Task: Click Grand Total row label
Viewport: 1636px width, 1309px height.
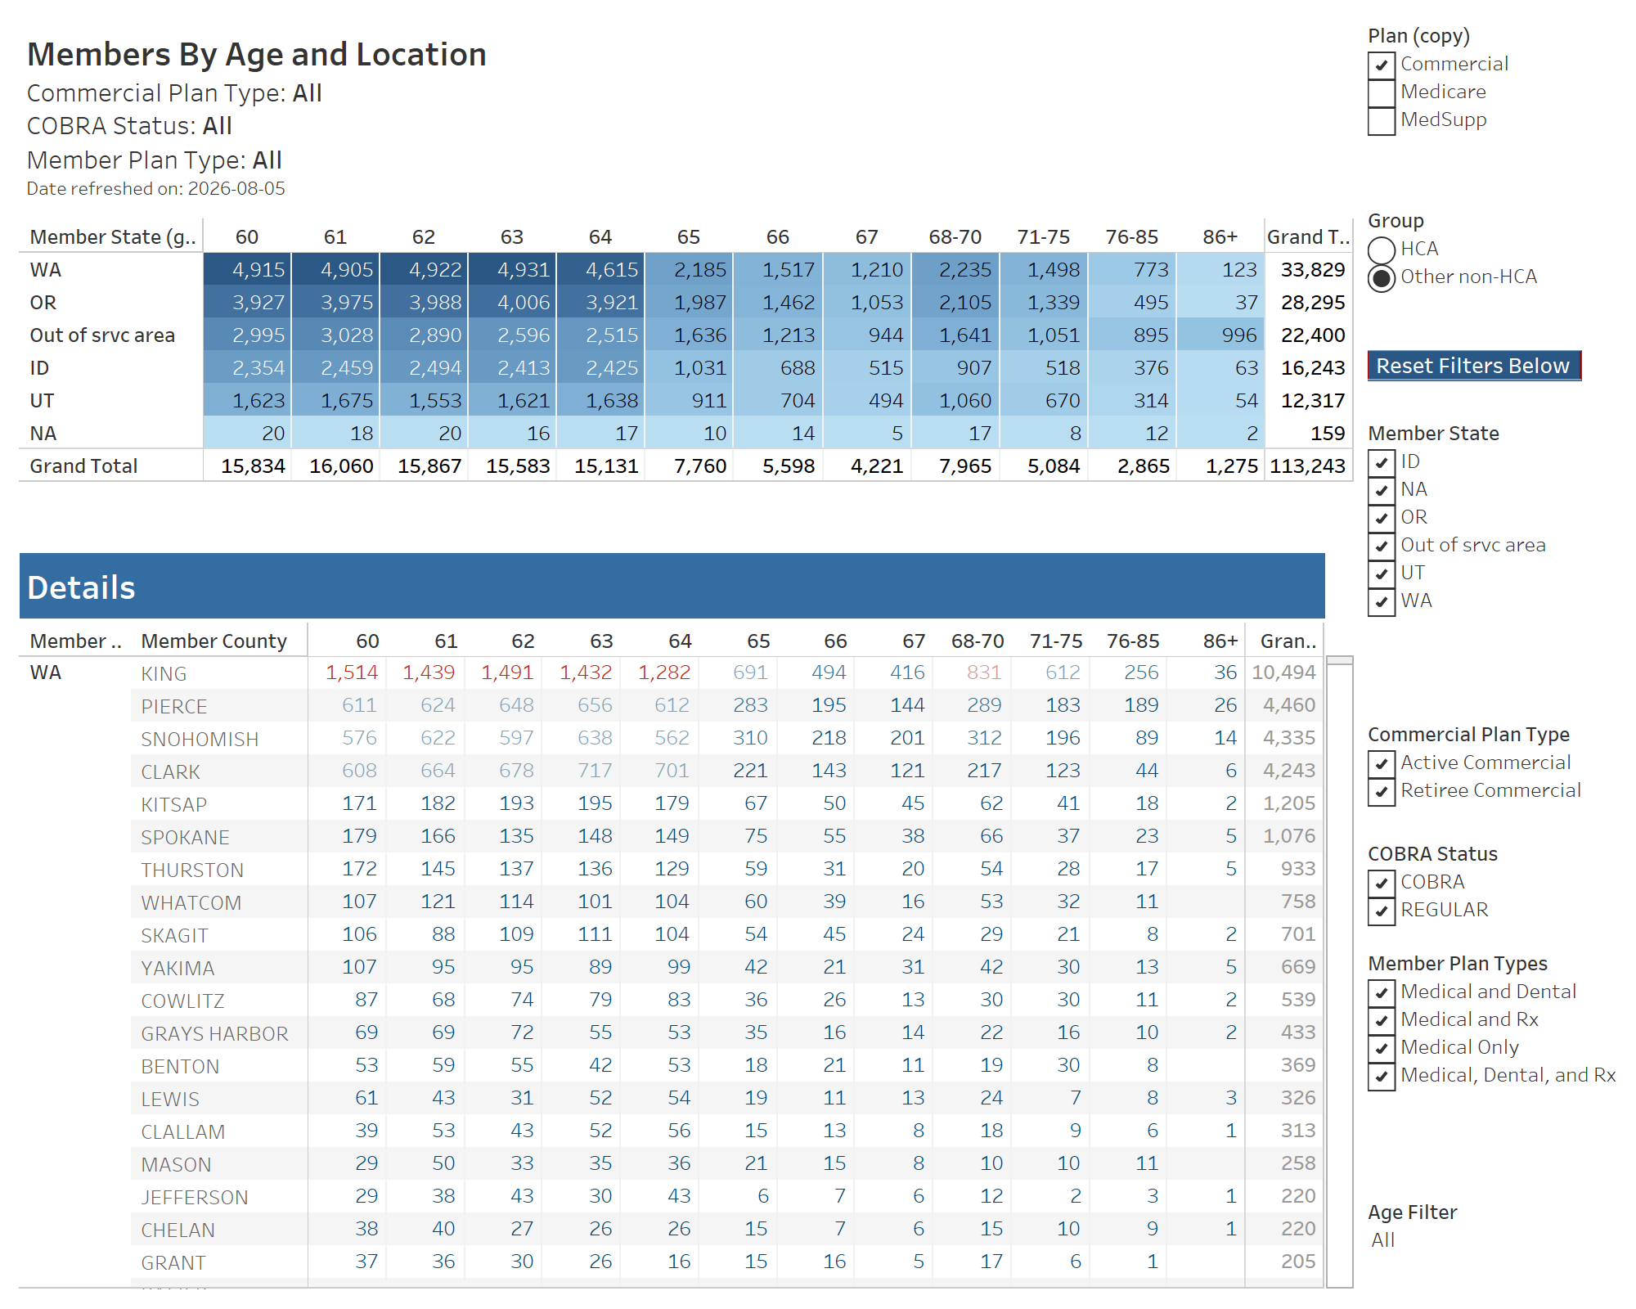Action: pyautogui.click(x=83, y=466)
